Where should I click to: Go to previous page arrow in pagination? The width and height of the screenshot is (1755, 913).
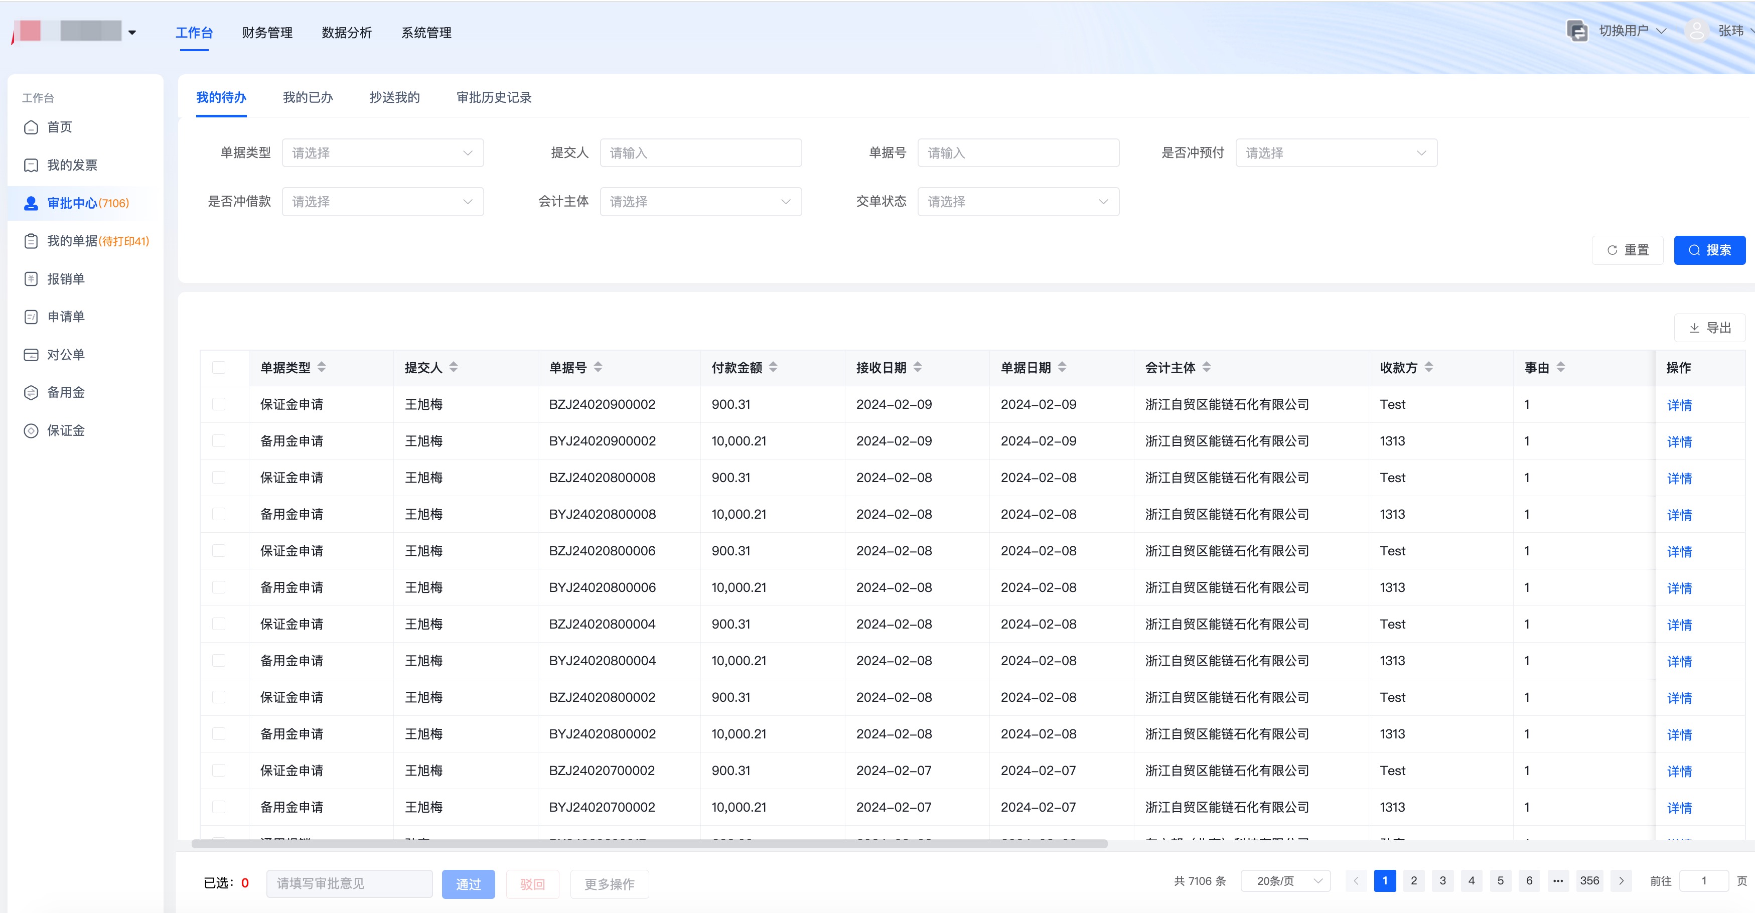(1356, 881)
